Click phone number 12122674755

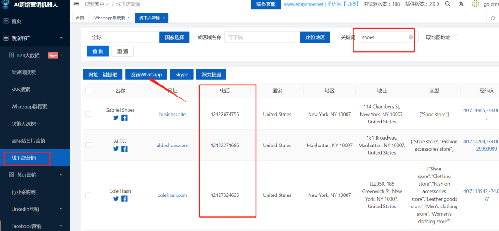coord(225,114)
